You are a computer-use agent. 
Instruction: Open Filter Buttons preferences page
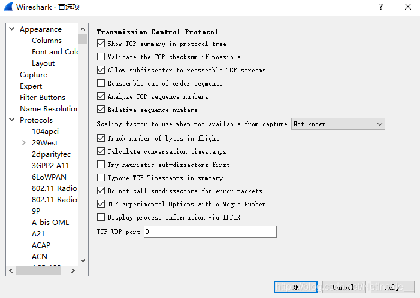[x=43, y=98]
